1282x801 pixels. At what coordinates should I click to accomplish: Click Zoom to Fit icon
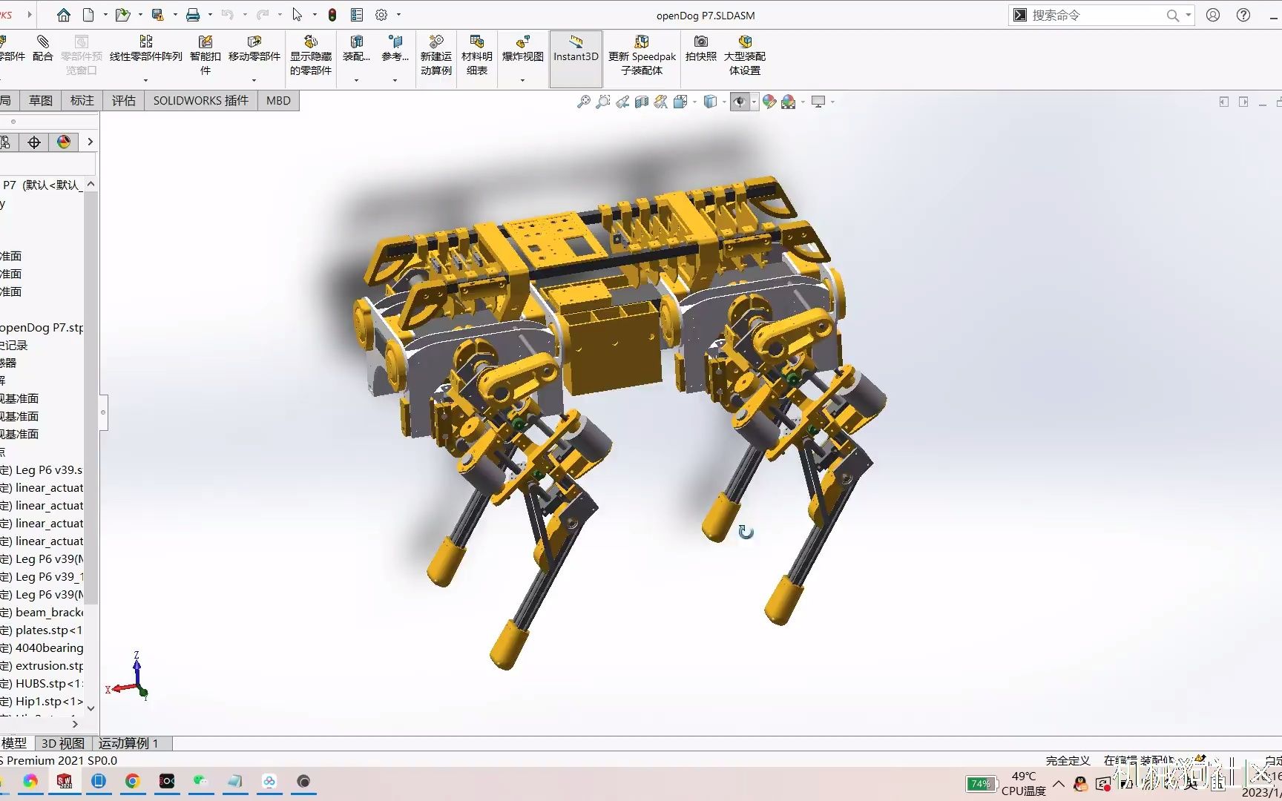point(584,102)
